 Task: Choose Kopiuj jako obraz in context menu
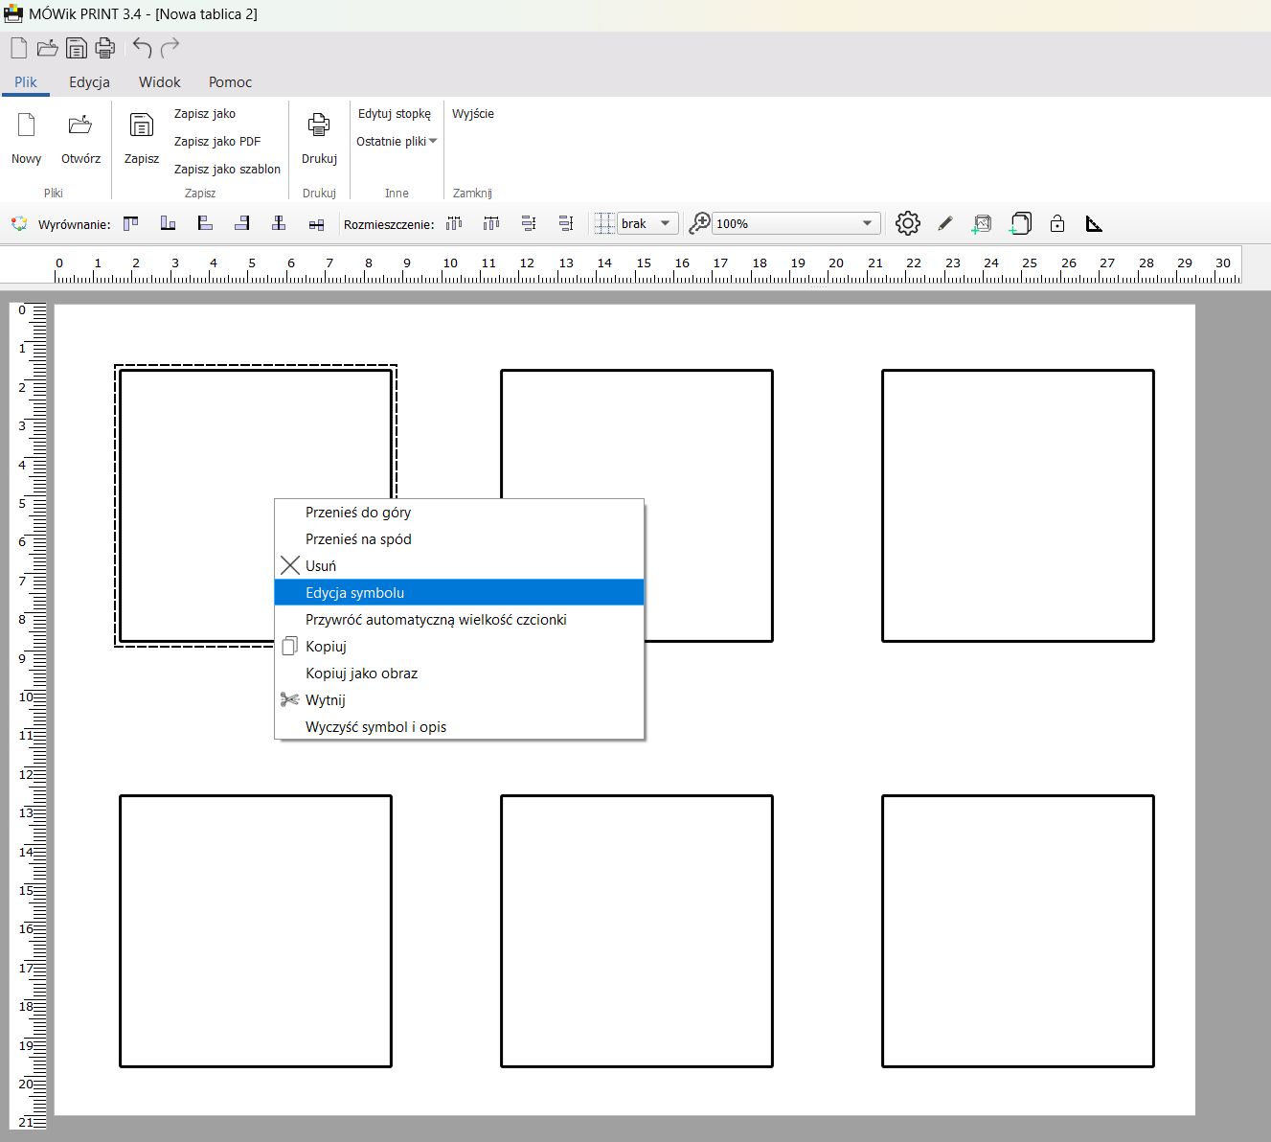tap(459, 674)
